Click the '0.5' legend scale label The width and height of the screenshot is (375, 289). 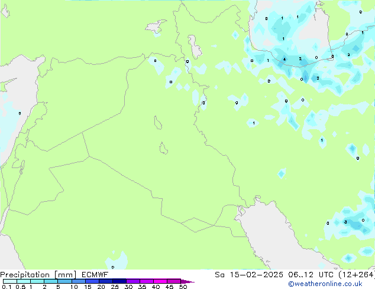pyautogui.click(x=20, y=287)
